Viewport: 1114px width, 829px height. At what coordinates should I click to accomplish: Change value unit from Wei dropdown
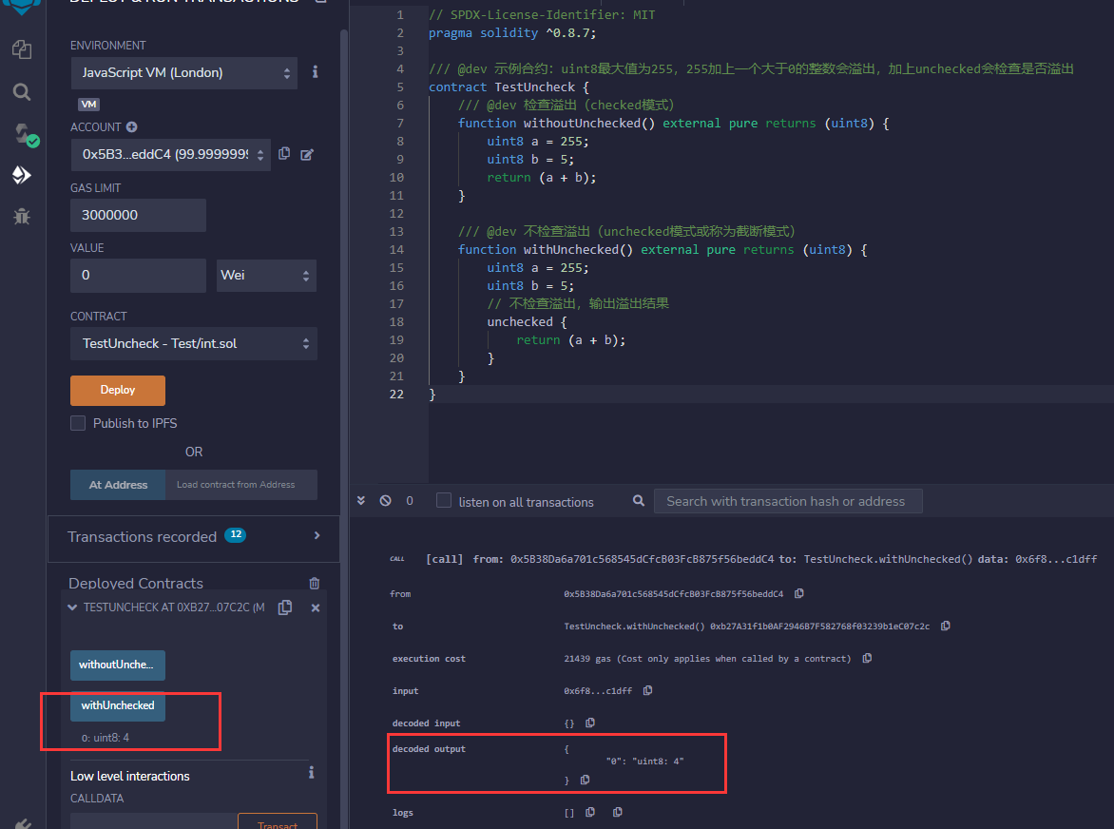(x=266, y=275)
